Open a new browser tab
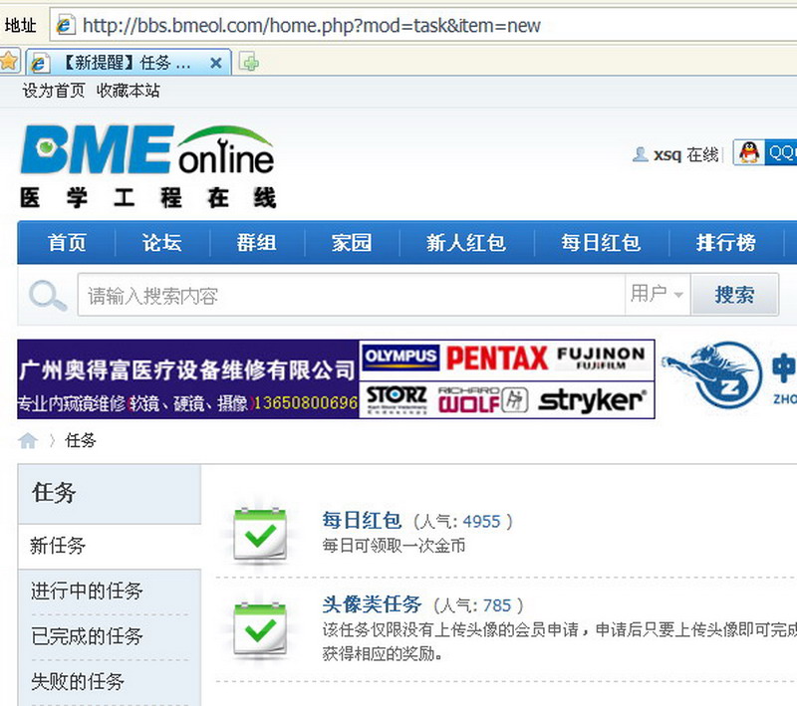Screen dimensions: 797x706 [251, 63]
